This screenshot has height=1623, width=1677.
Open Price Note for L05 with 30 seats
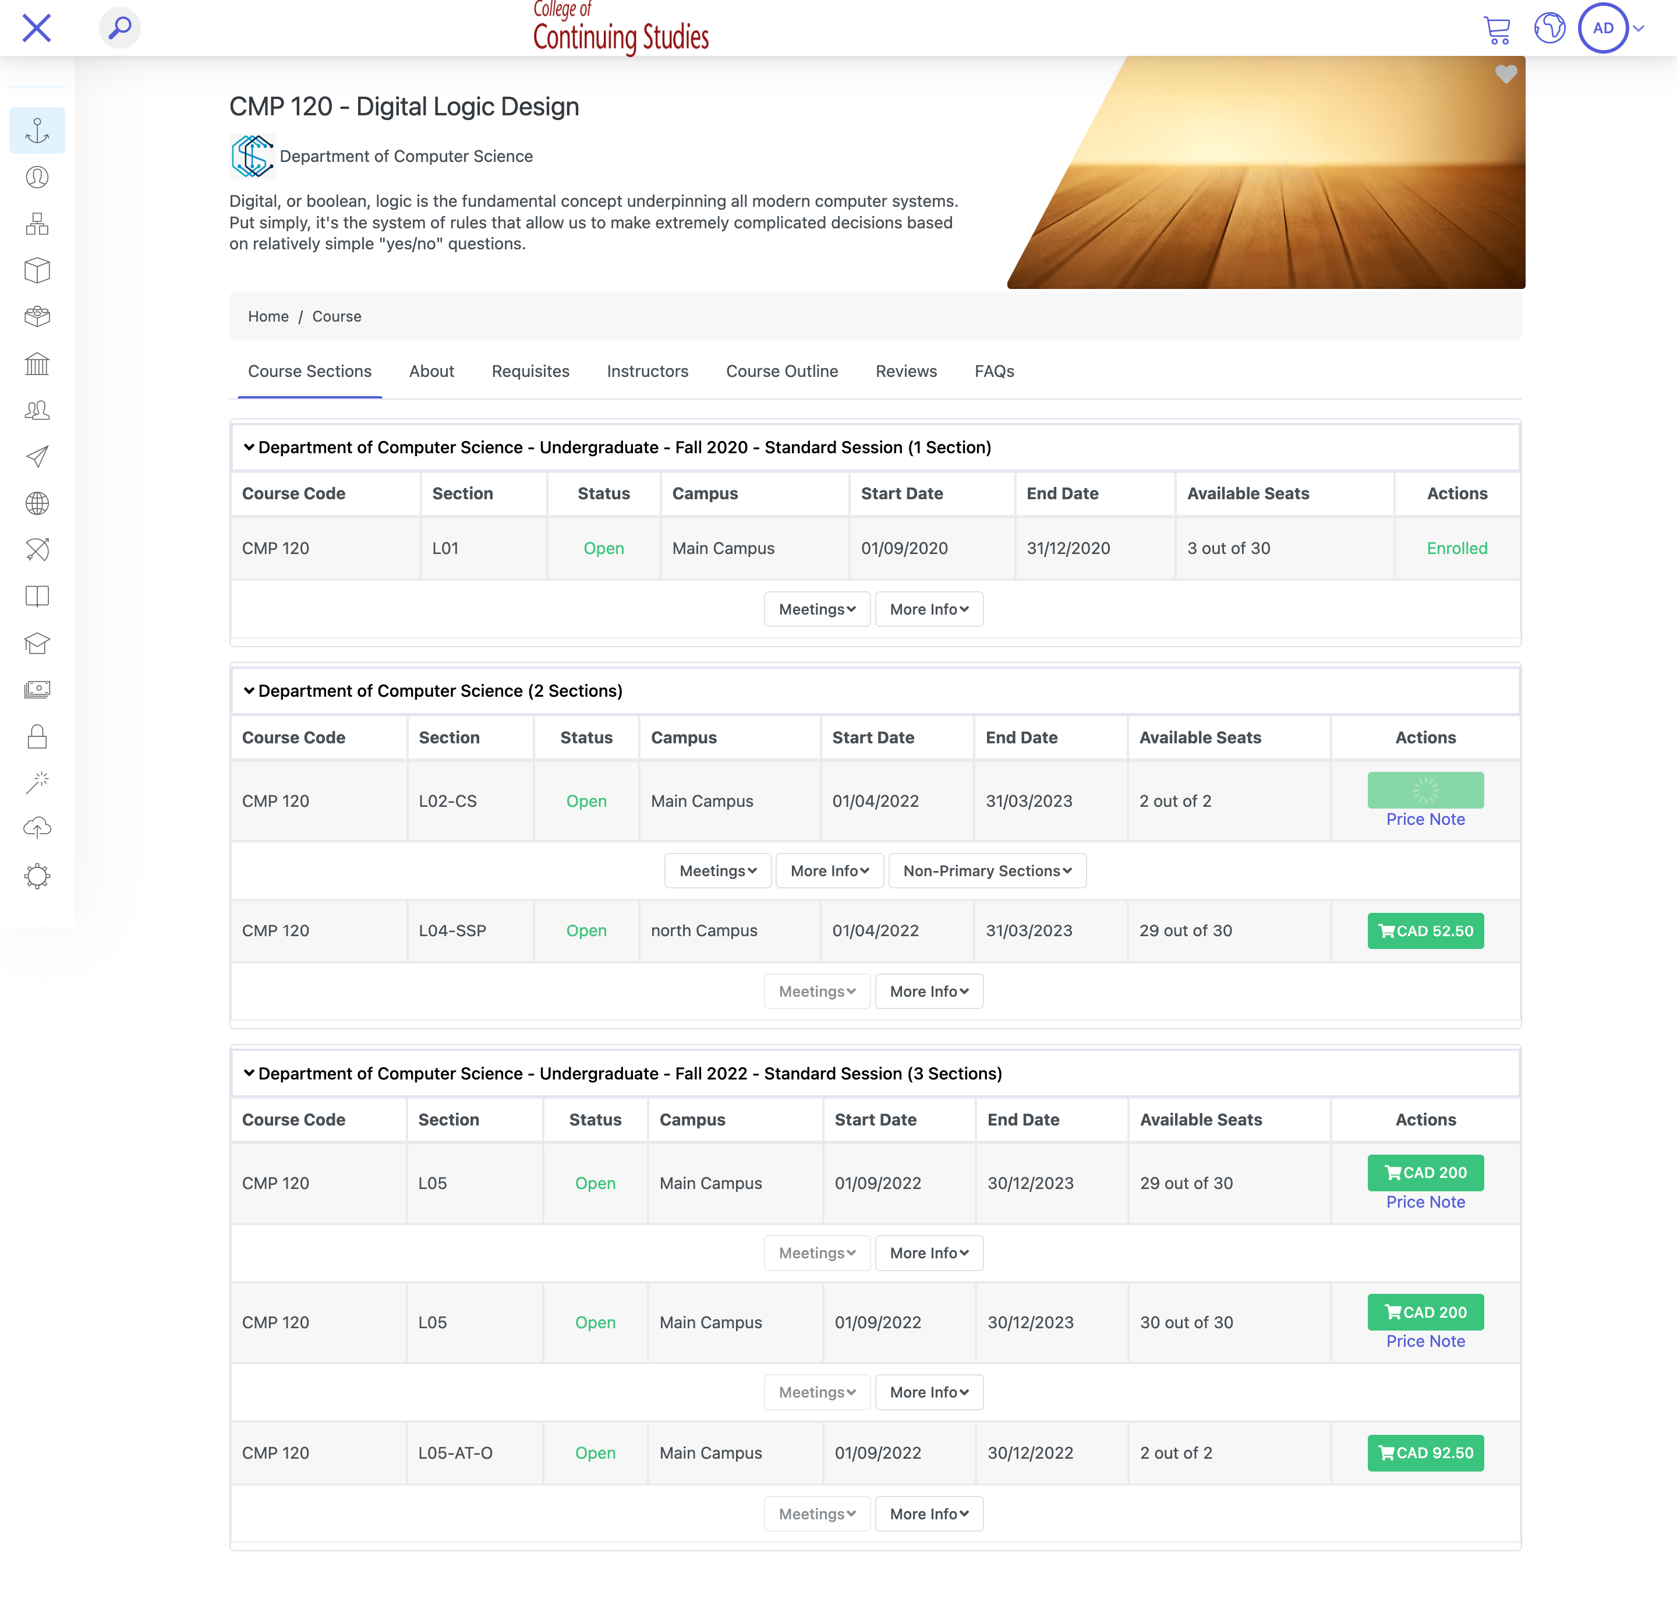coord(1425,1342)
